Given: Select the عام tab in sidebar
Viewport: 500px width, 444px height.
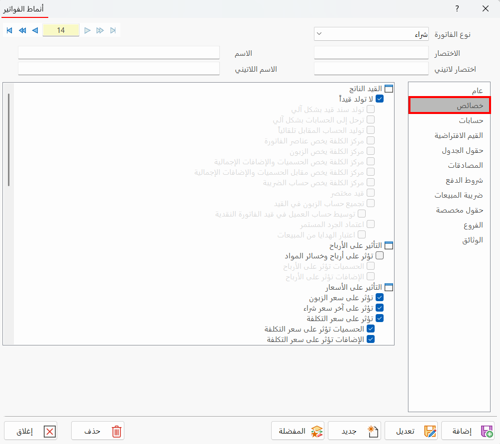Looking at the screenshot, I should pos(449,91).
